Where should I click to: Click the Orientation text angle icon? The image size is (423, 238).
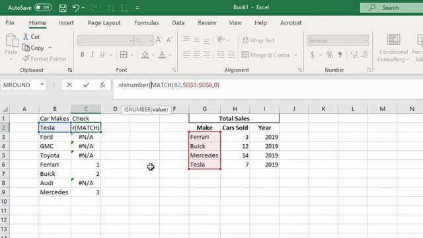221,40
